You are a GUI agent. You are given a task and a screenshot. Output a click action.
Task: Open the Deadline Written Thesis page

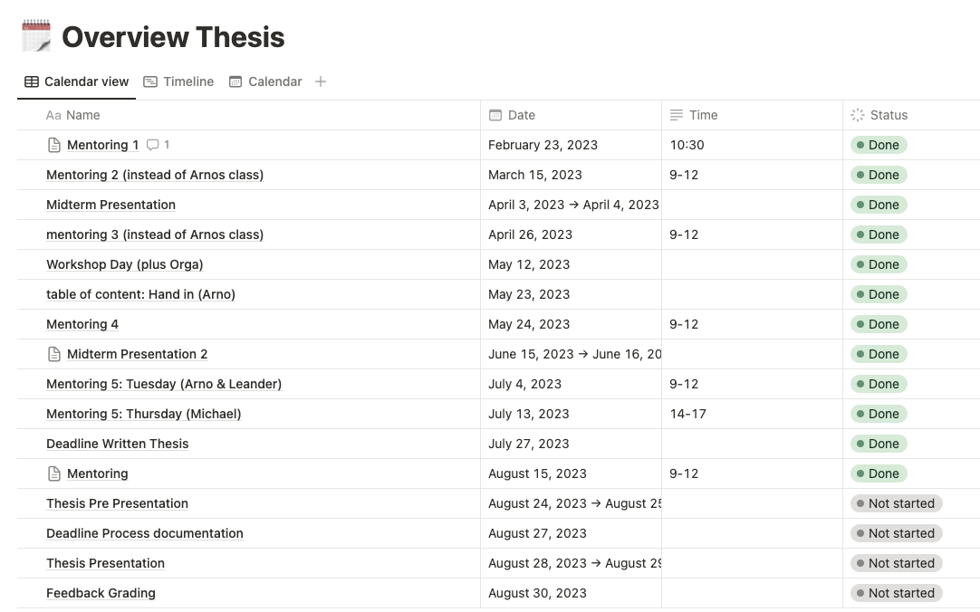tap(118, 444)
